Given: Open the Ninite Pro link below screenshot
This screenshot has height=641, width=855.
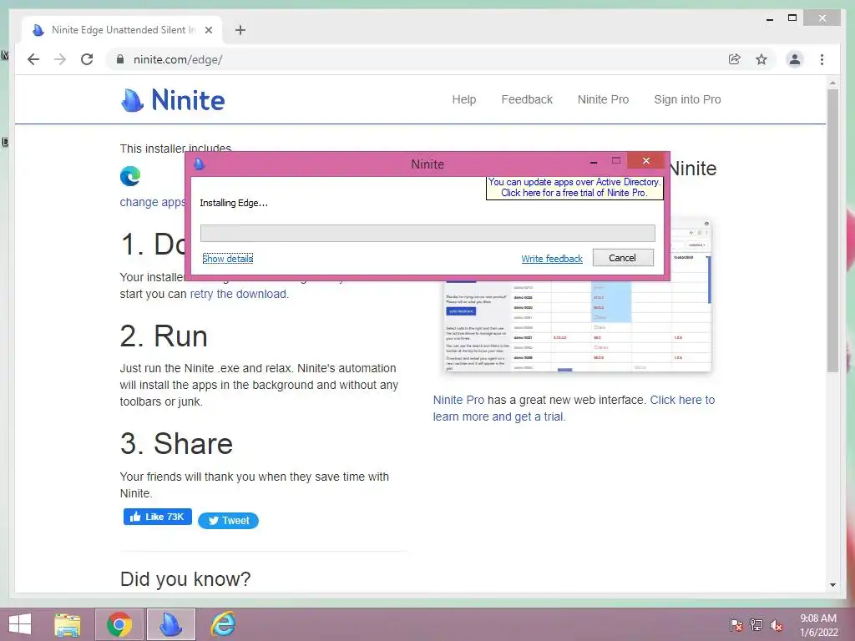Looking at the screenshot, I should (458, 400).
